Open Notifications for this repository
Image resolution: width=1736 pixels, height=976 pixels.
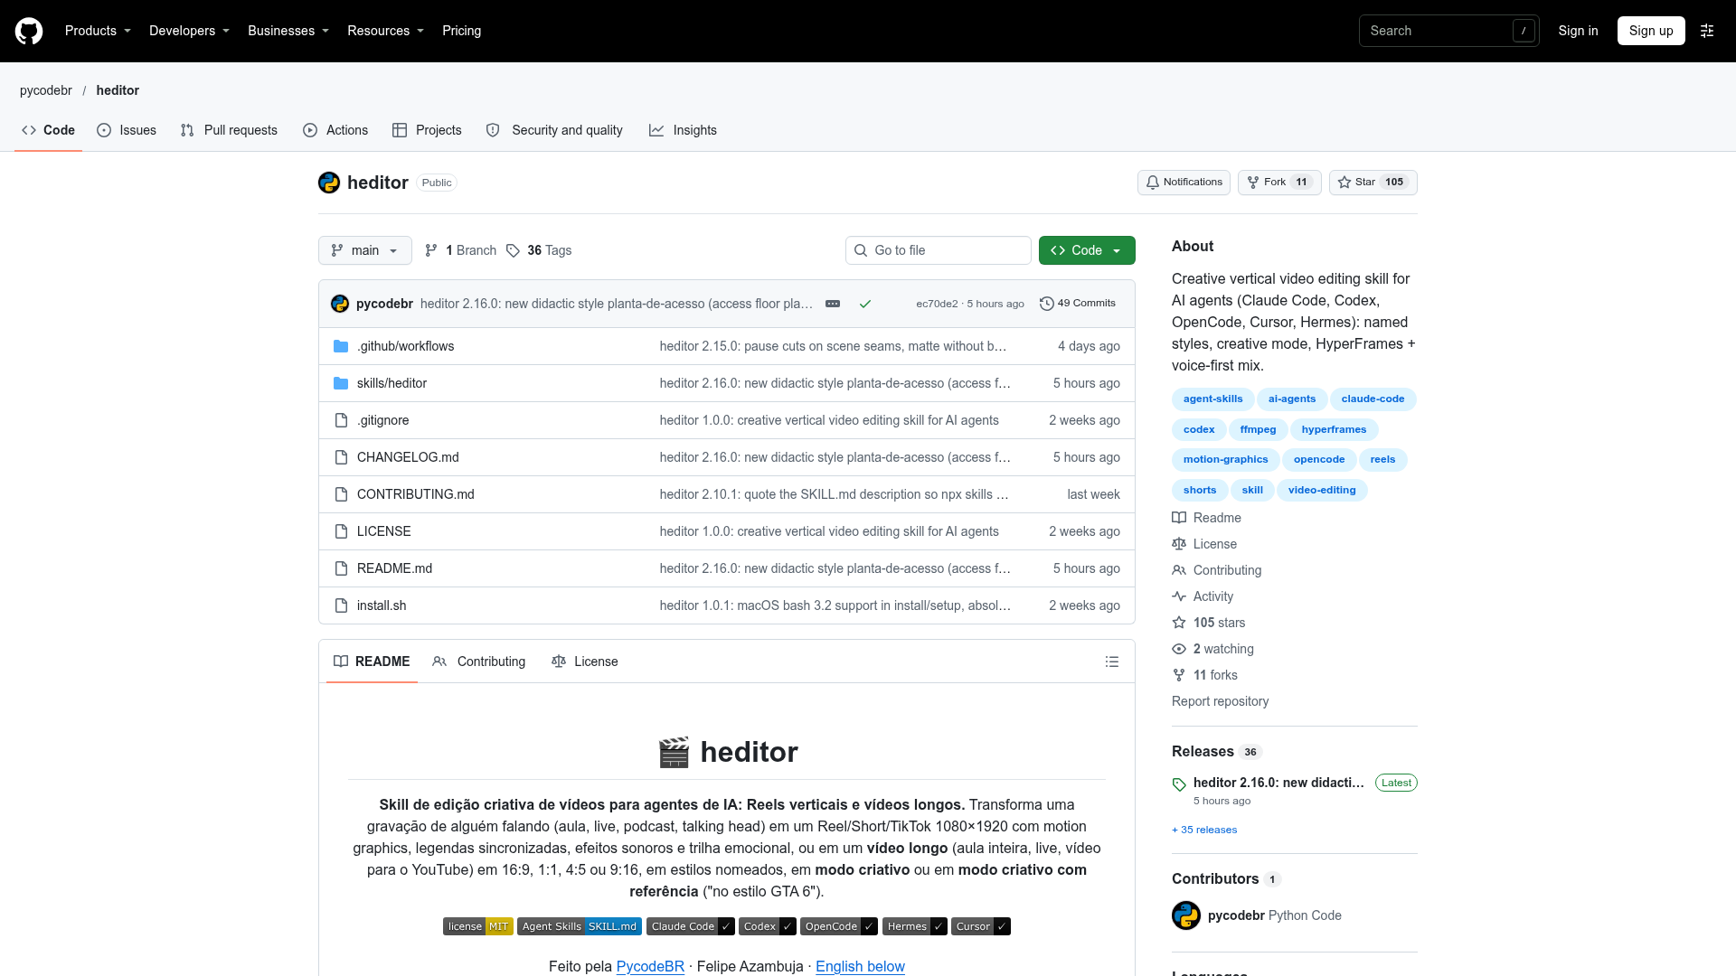(x=1184, y=183)
